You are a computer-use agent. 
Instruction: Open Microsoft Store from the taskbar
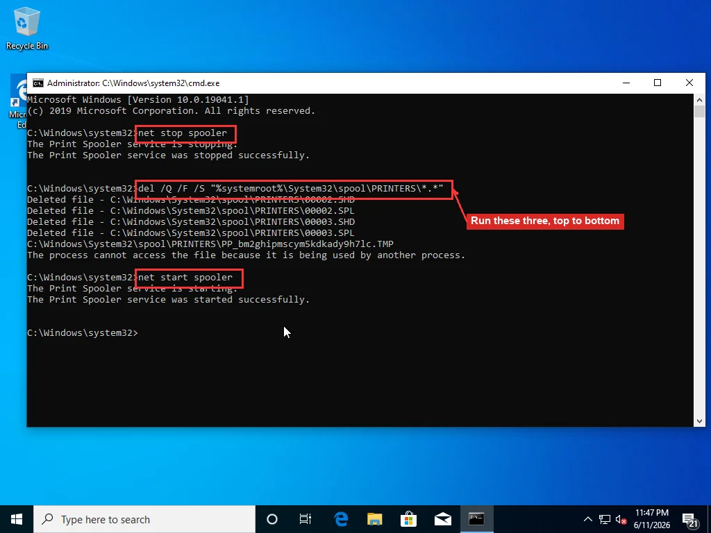pyautogui.click(x=408, y=519)
